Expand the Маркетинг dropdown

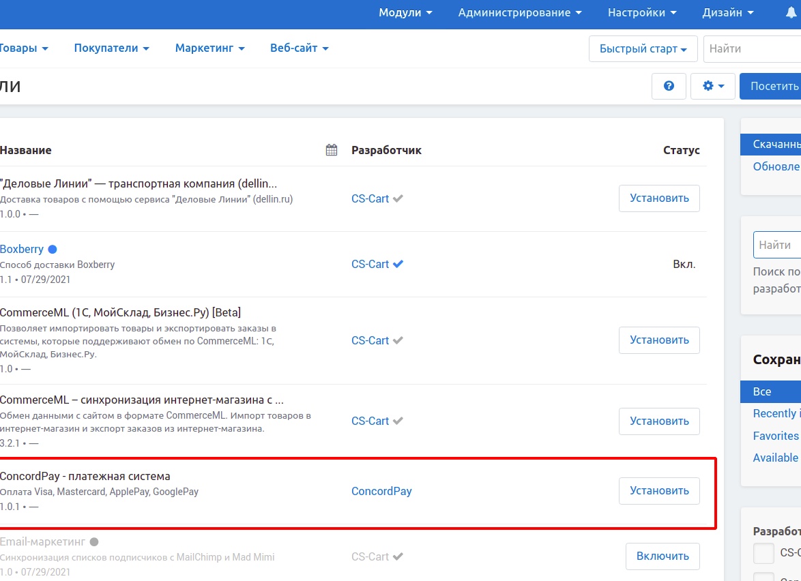210,48
